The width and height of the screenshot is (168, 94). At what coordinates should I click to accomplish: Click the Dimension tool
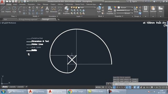(x=54, y=9)
